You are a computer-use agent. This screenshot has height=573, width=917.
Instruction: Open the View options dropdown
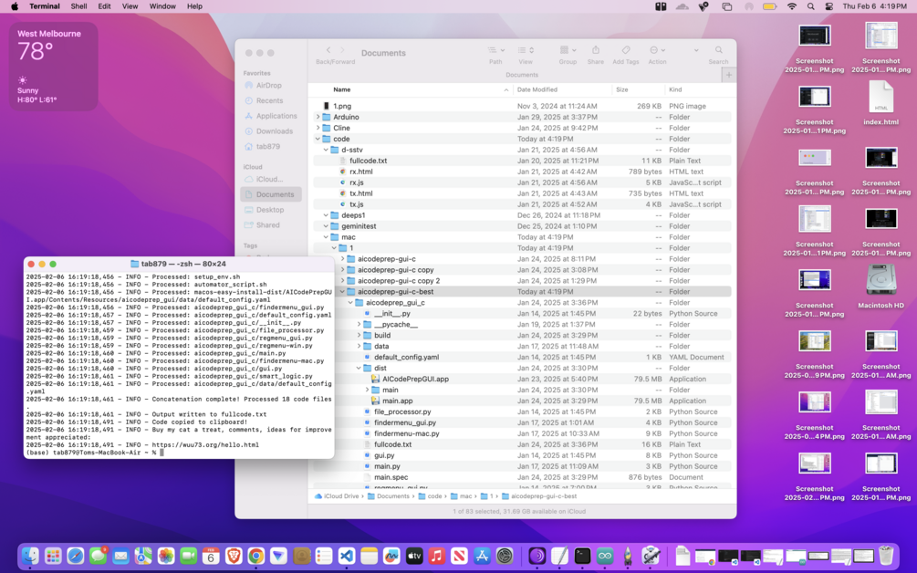point(526,50)
